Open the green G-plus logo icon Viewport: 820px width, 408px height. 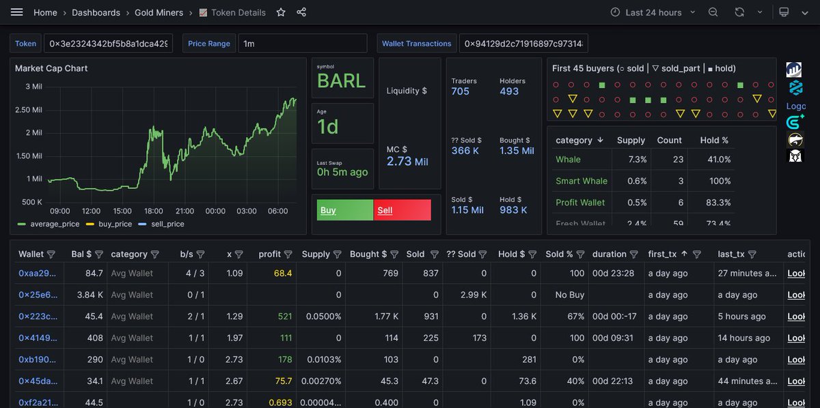click(795, 123)
